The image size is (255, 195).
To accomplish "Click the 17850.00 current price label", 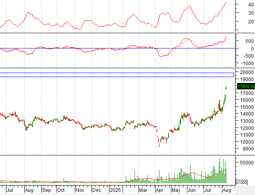I will tap(246, 86).
